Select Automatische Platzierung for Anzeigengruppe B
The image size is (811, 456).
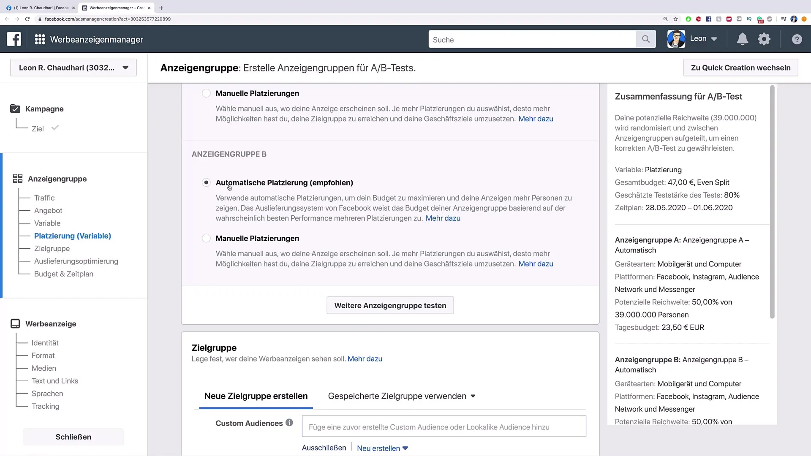pos(206,182)
